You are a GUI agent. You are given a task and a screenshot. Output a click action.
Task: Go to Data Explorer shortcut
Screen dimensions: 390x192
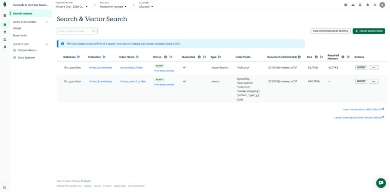pyautogui.click(x=26, y=58)
